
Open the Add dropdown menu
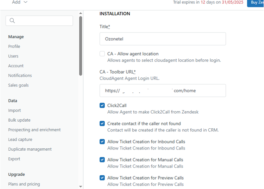pos(20,2)
